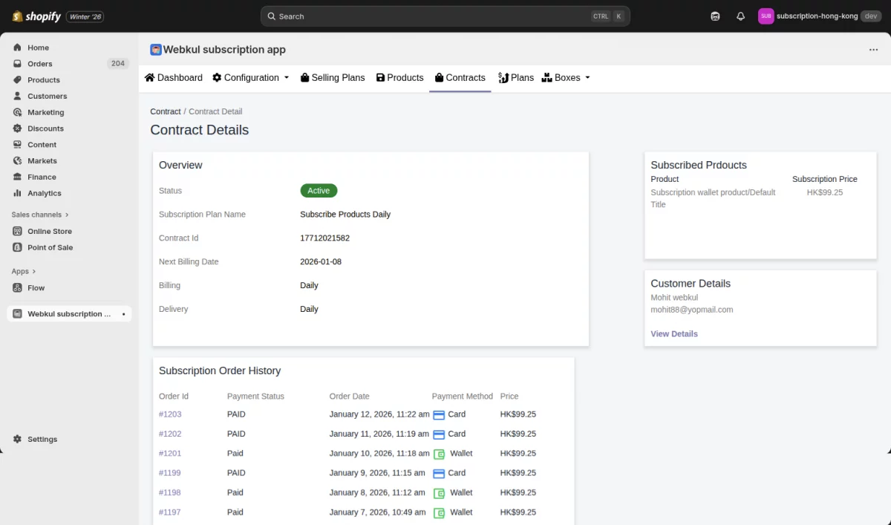Expand the Sales channels section
891x525 pixels.
[40, 215]
